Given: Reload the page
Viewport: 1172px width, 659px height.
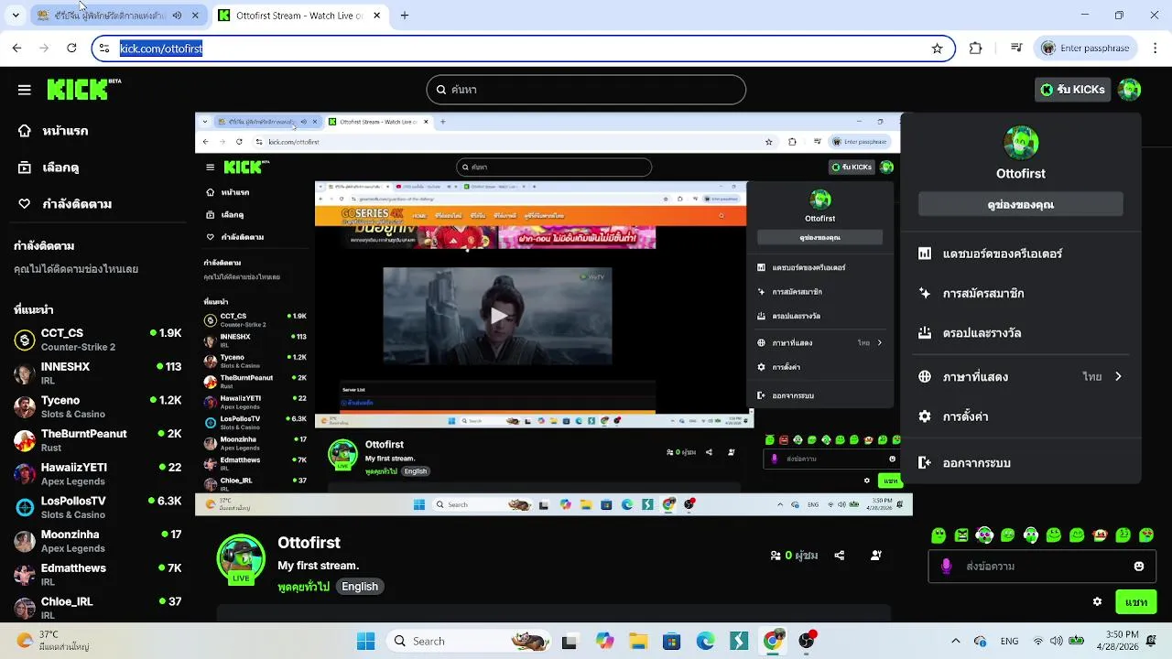Looking at the screenshot, I should coord(71,49).
